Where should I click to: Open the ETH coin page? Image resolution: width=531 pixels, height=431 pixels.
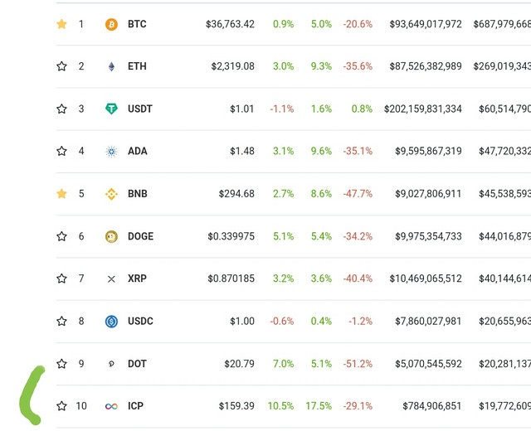(x=137, y=66)
